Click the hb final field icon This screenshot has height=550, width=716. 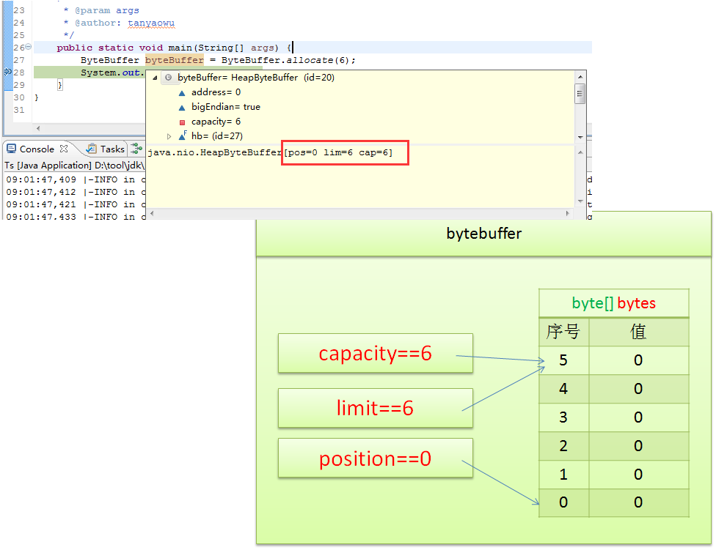click(x=182, y=136)
